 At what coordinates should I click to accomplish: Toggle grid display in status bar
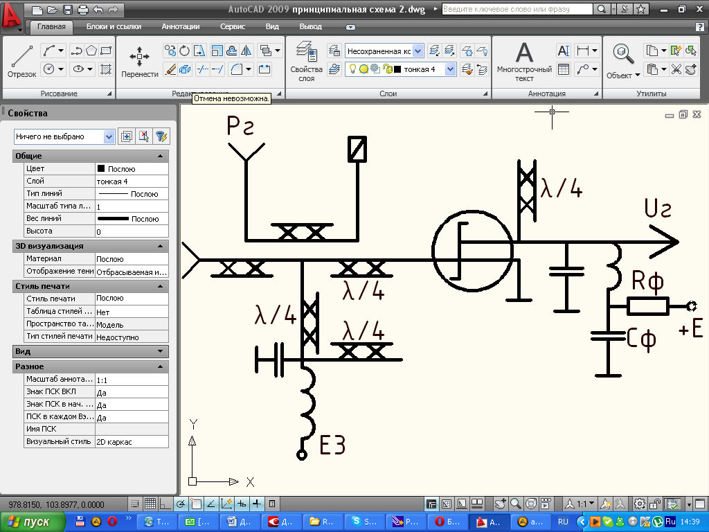(150, 504)
